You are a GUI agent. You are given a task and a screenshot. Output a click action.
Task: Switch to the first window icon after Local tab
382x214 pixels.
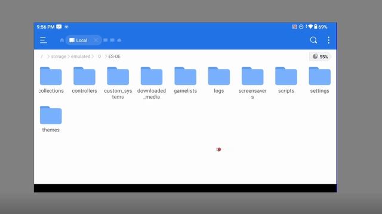pyautogui.click(x=106, y=40)
